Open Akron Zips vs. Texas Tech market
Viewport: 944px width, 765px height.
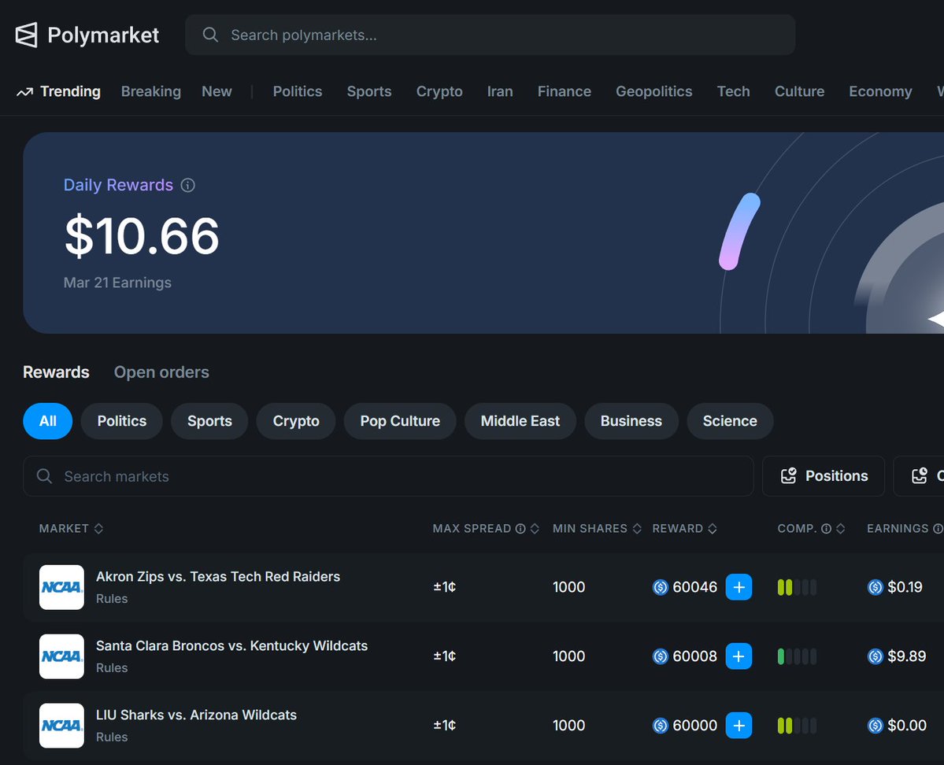point(218,577)
